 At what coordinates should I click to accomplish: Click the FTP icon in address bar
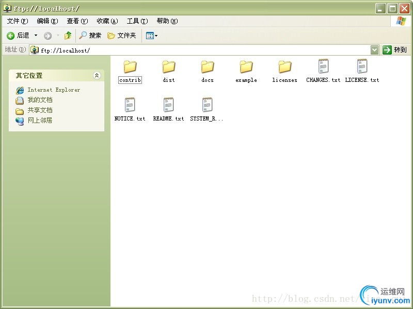tap(35, 49)
